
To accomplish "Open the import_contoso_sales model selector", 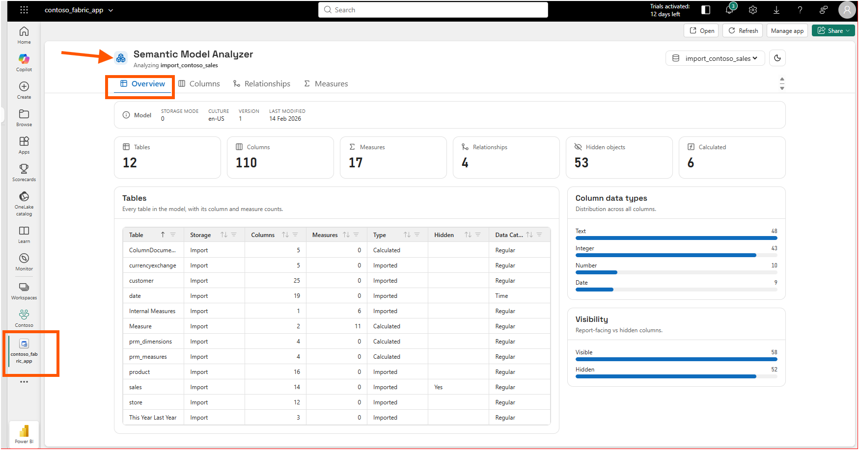I will [x=715, y=58].
